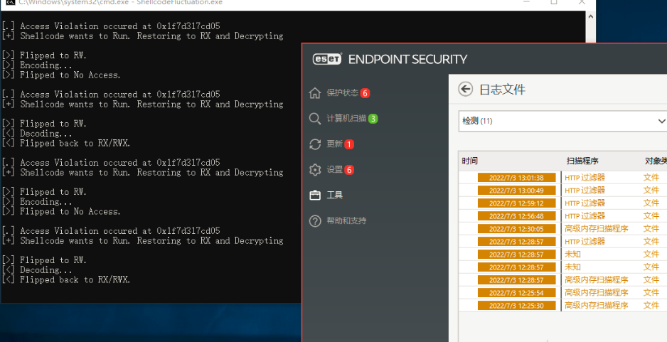Click the ENDPOINT SECURITY title text
667x342 pixels.
[407, 59]
